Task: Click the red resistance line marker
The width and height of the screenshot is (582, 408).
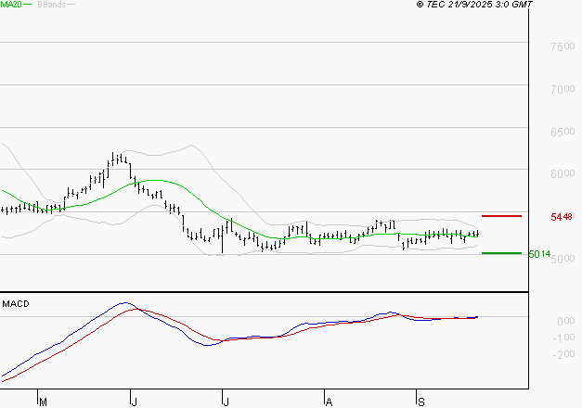Action: click(500, 216)
